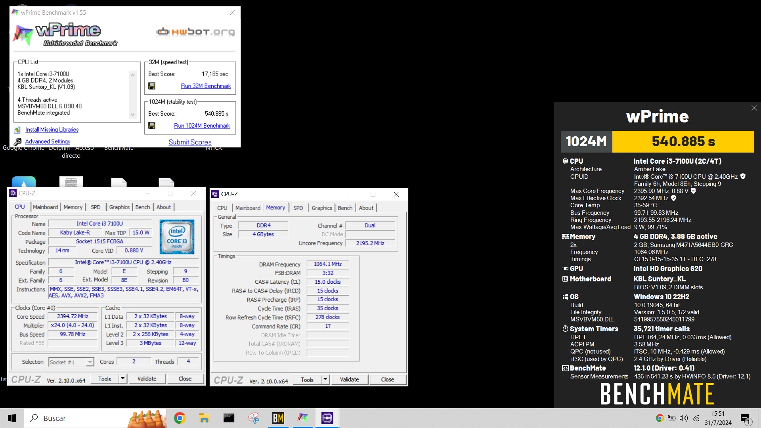Click the Intel Core i3 badge in CPU-Z
Screen dimensions: 761x428
pos(177,237)
